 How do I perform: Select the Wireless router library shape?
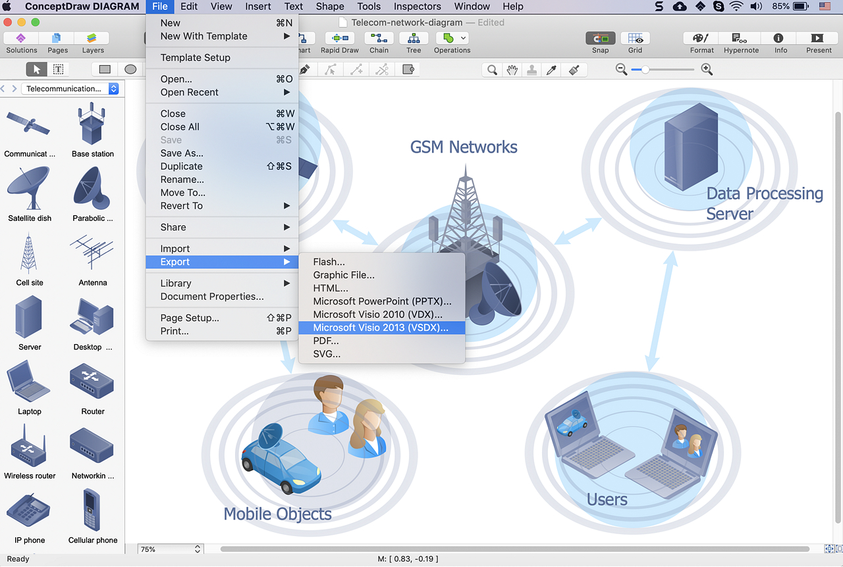tap(30, 451)
